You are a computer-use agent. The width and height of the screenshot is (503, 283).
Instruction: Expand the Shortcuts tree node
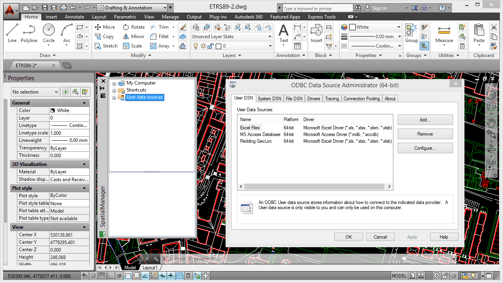114,90
